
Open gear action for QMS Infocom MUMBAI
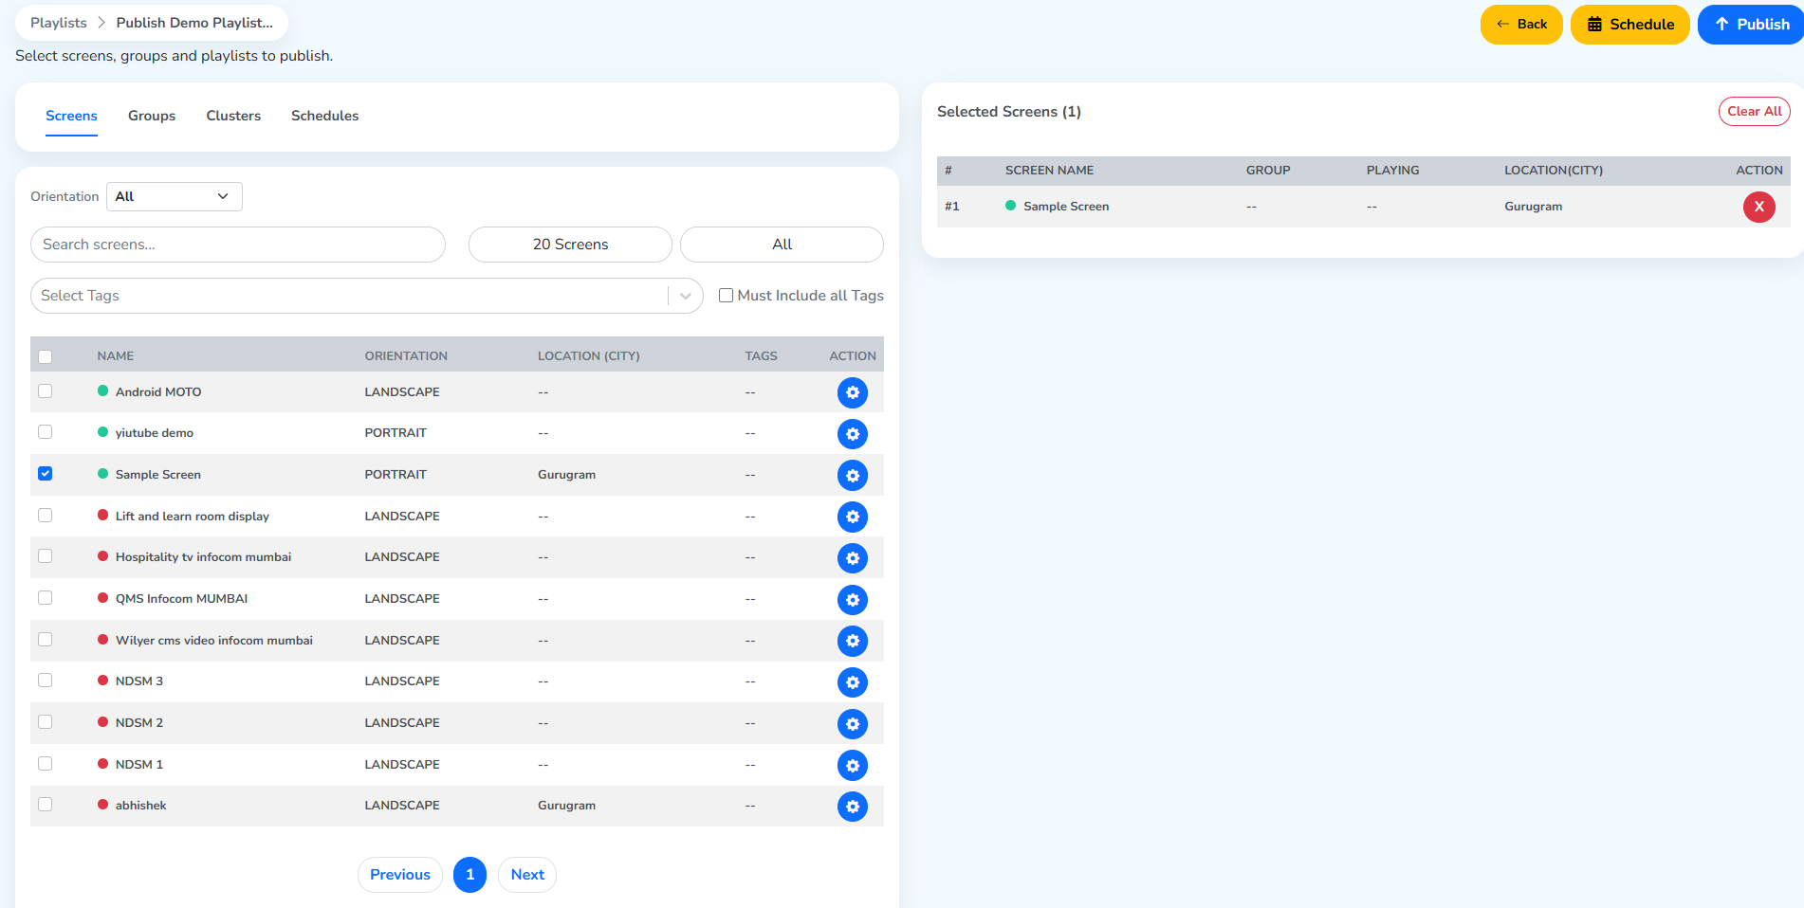[852, 600]
